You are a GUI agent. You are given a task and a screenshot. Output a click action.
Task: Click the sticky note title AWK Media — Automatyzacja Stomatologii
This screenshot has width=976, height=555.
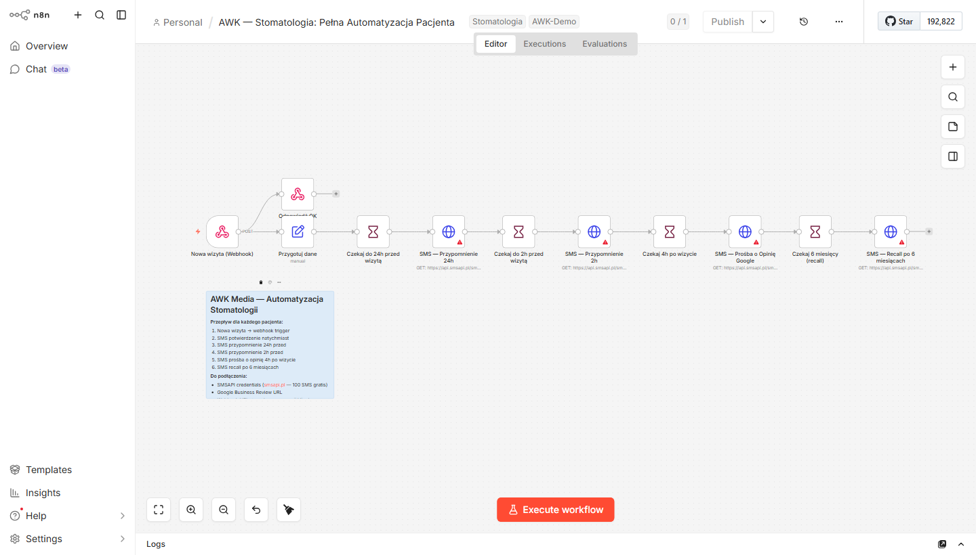[x=267, y=305]
